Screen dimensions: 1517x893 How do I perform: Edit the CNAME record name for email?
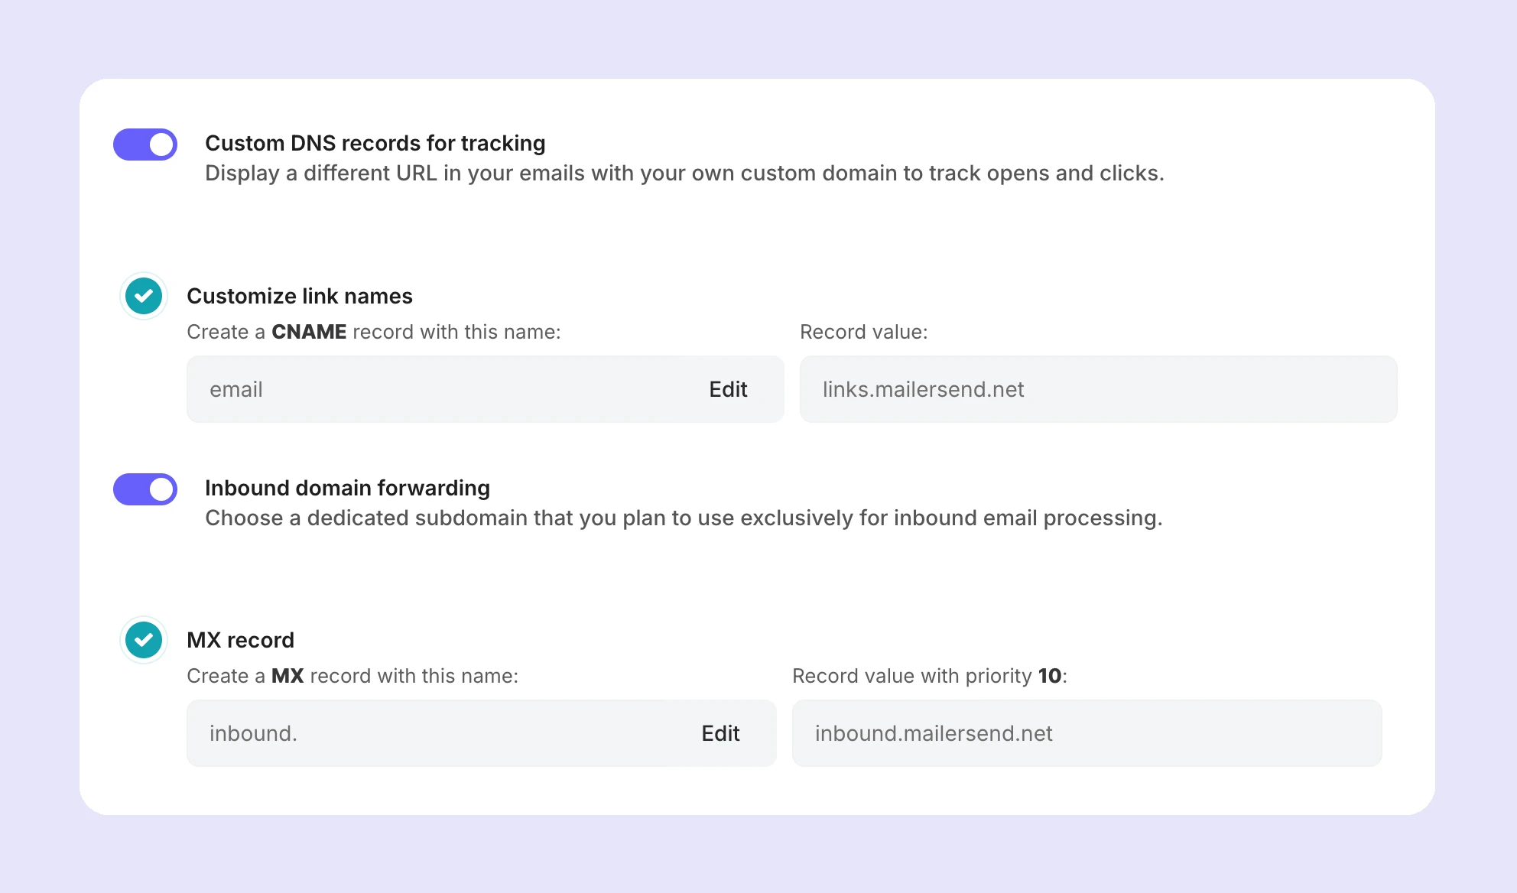click(728, 389)
